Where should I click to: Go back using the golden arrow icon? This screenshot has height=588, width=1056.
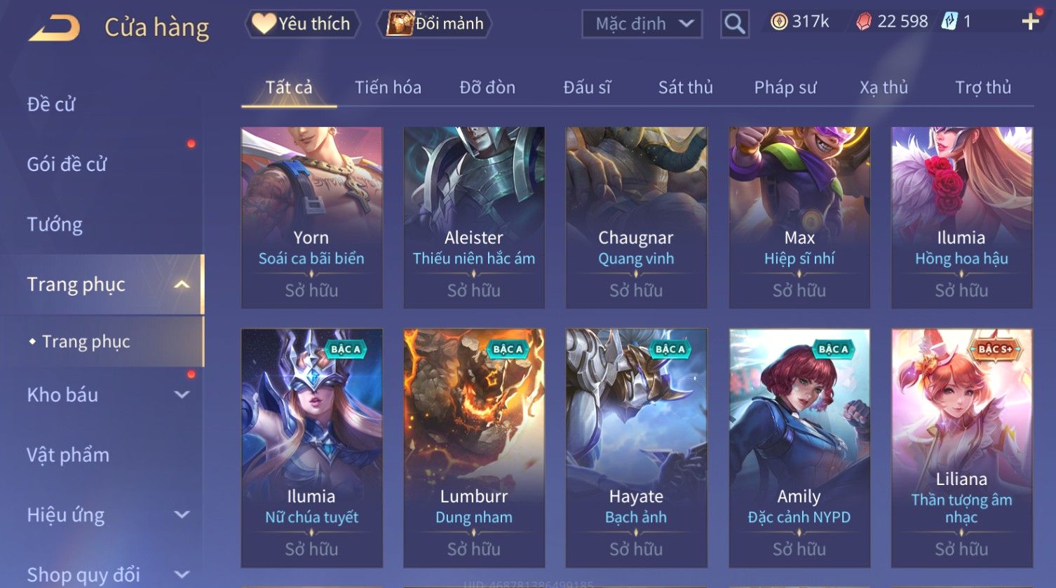point(54,28)
